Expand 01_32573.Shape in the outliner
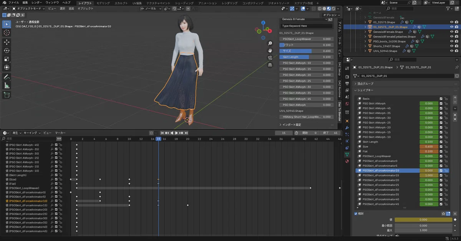Screen dimensions: 461x241 [365, 22]
